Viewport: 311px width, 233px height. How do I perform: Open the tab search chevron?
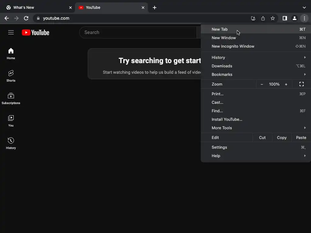(304, 8)
